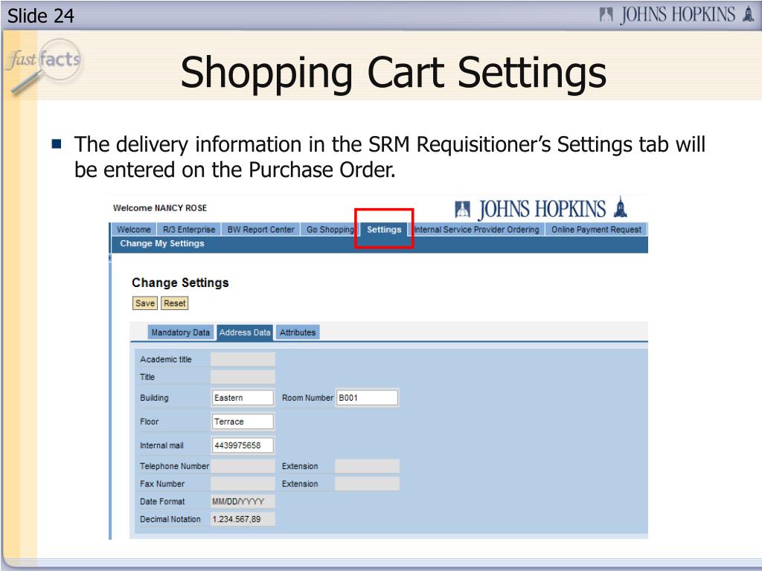Click the Johns Hopkins logo on slide header
Viewport: 762px width, 571px height.
click(x=677, y=15)
